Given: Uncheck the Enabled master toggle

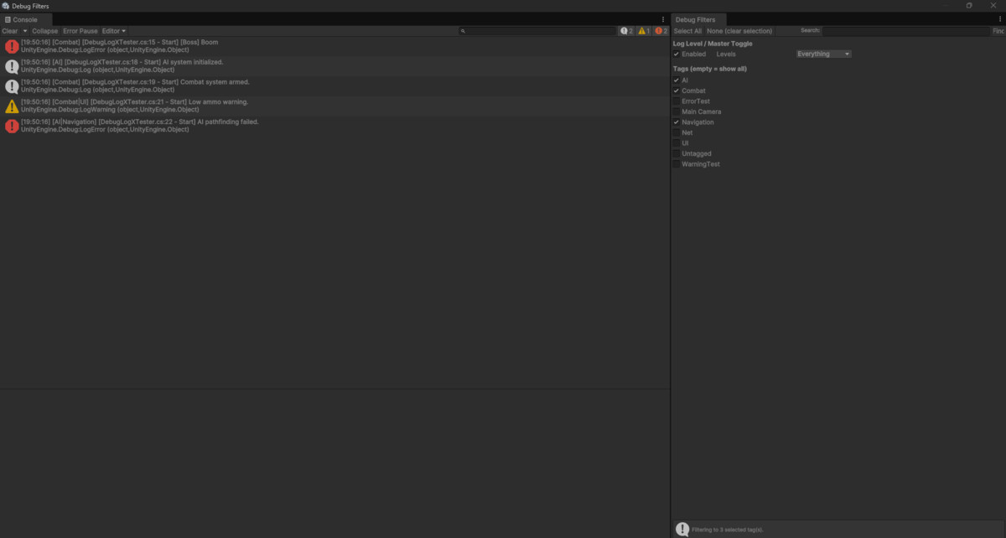Looking at the screenshot, I should (x=677, y=54).
